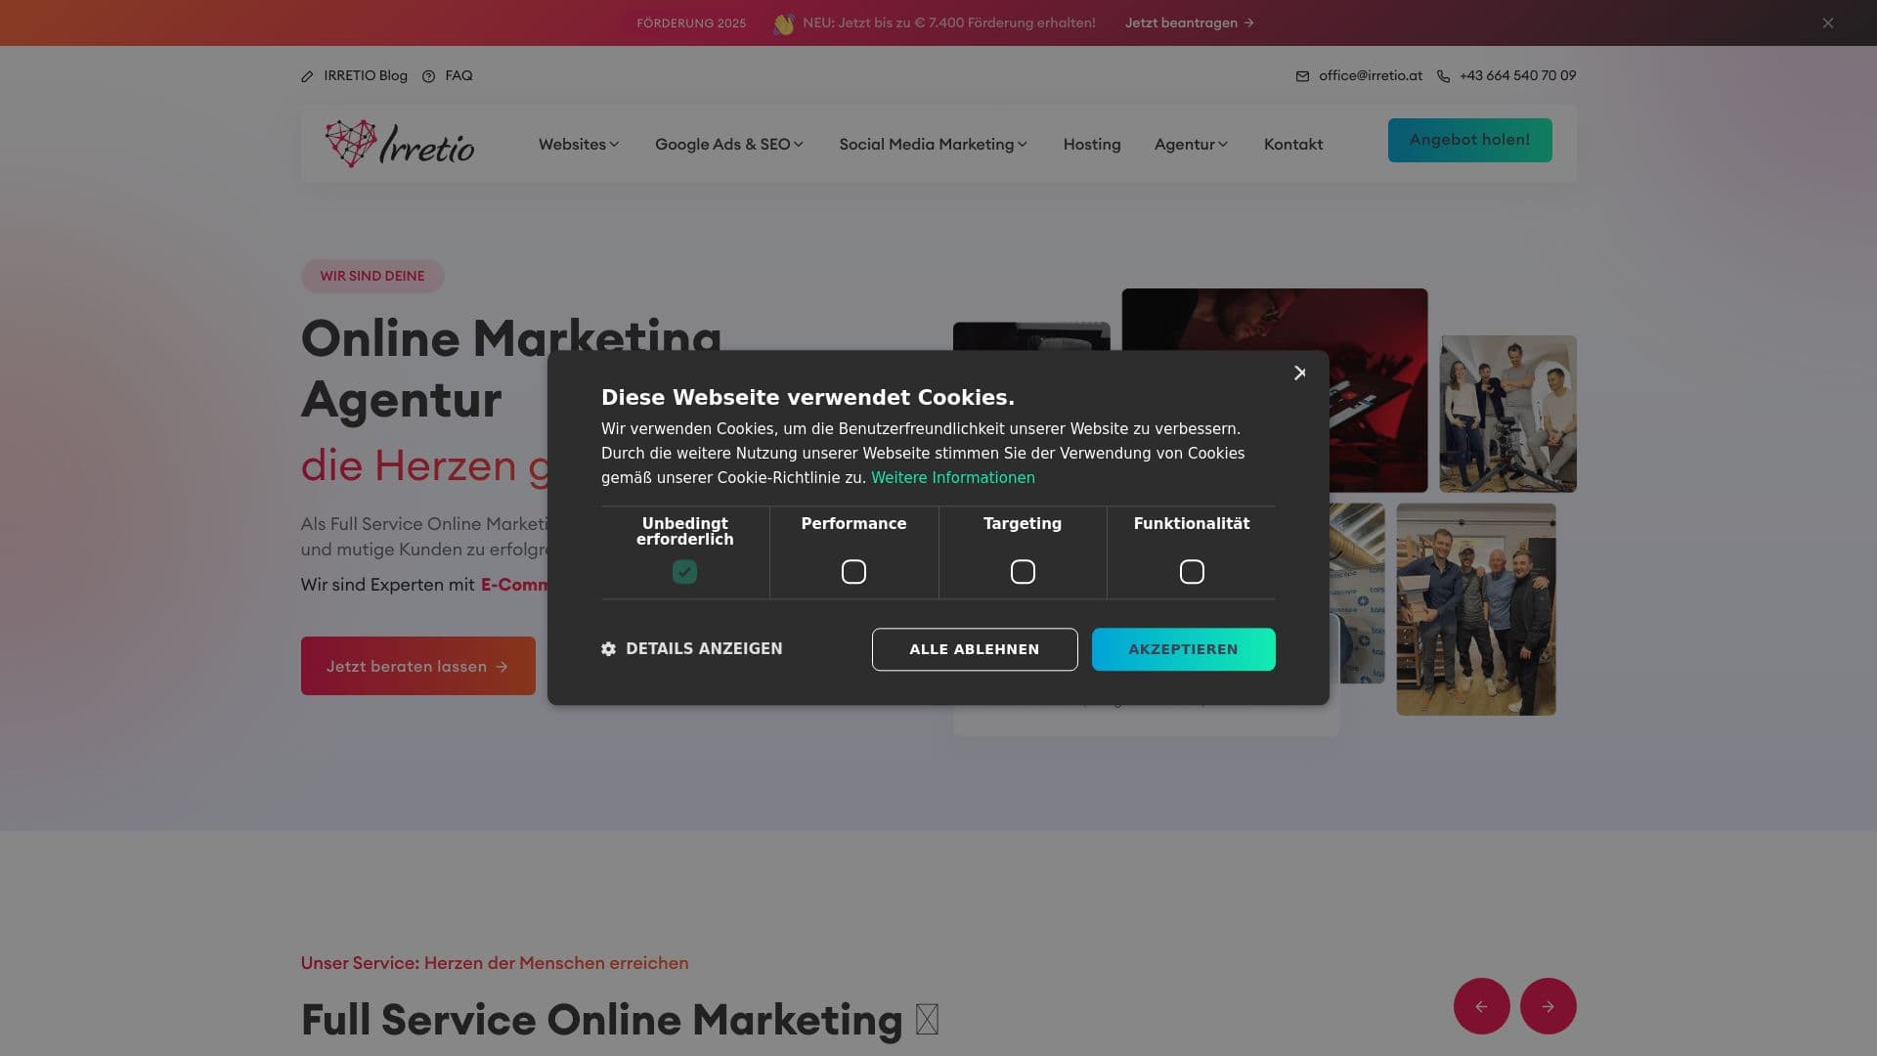
Task: Click the pencil icon next to IRRETIO Blog
Action: (x=308, y=75)
